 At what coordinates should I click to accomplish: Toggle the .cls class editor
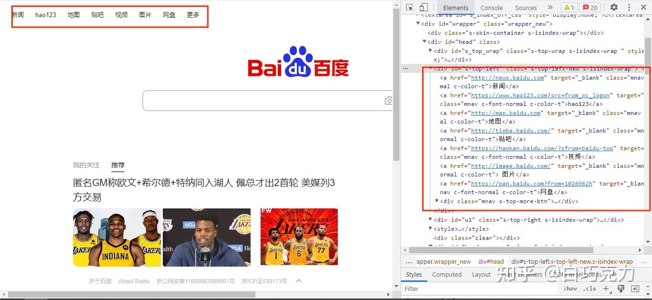(589, 289)
